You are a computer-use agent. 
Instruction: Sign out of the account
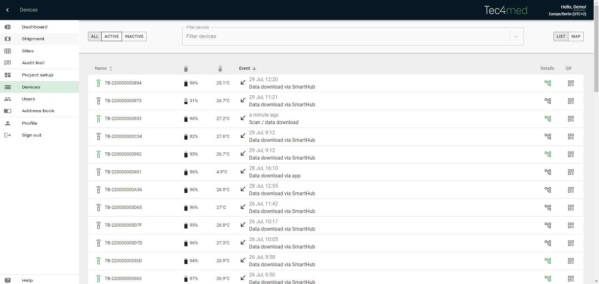(39, 135)
